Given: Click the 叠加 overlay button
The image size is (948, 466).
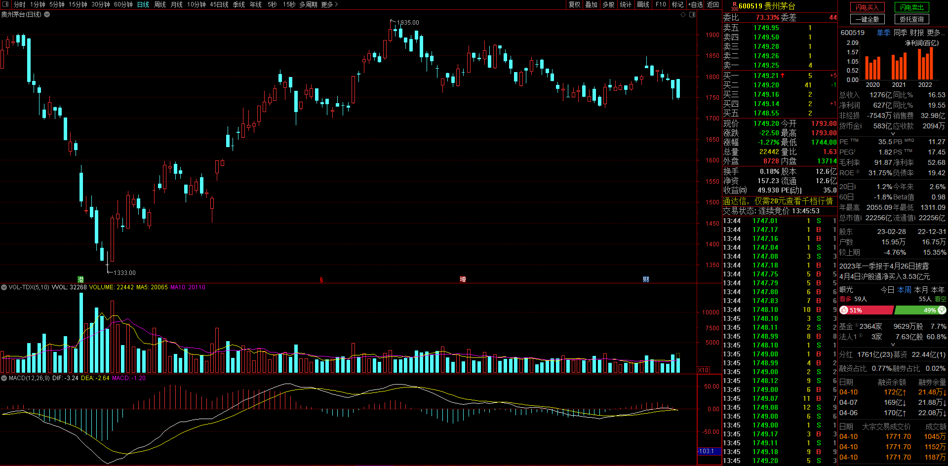Looking at the screenshot, I should (592, 4).
